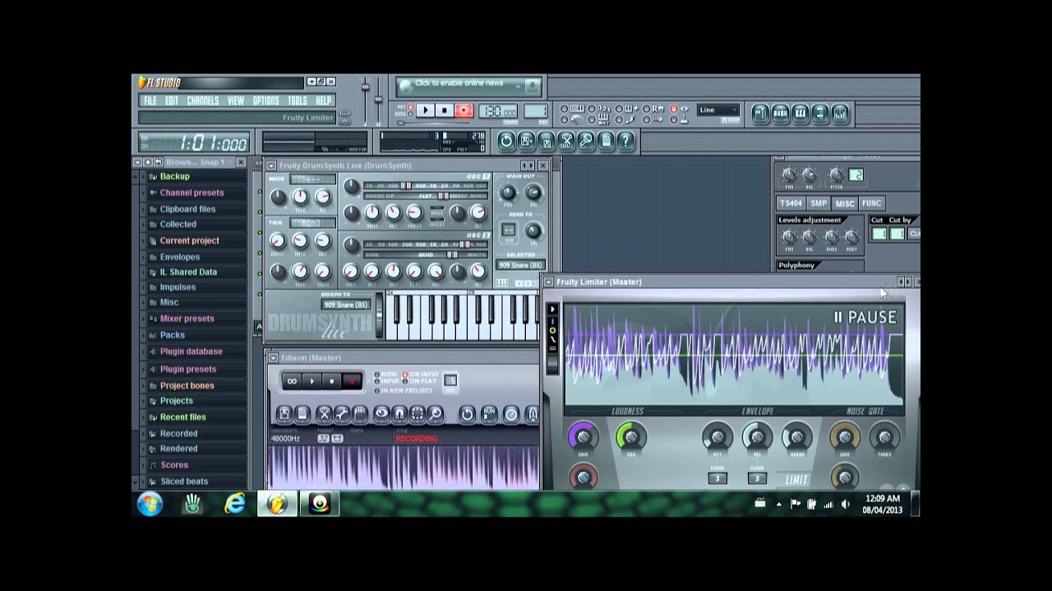Click the question mark help icon
This screenshot has width=1052, height=591.
coord(625,140)
